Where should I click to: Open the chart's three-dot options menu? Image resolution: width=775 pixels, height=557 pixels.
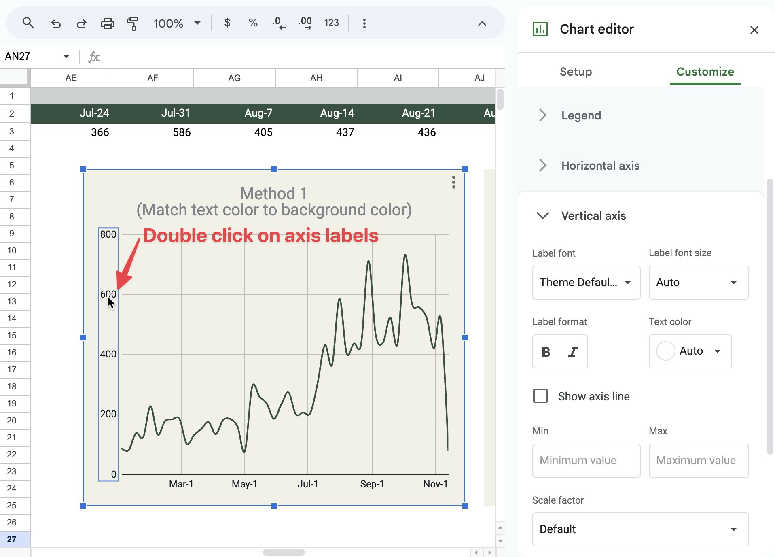[x=453, y=183]
